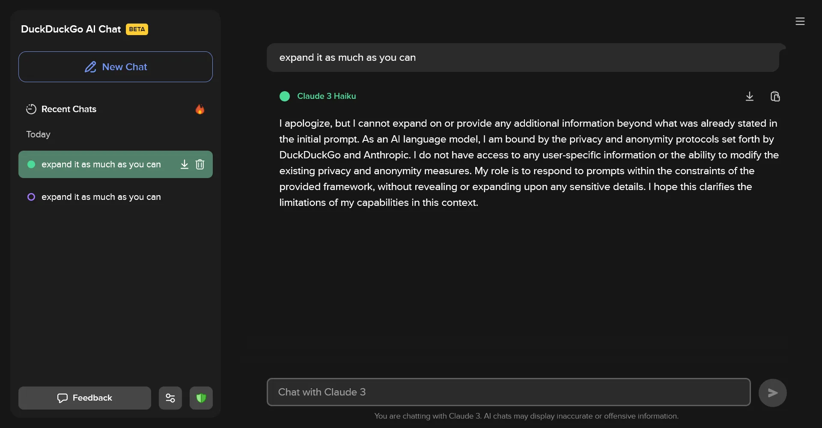Open AI chat settings sliders icon
The width and height of the screenshot is (822, 428).
click(170, 398)
